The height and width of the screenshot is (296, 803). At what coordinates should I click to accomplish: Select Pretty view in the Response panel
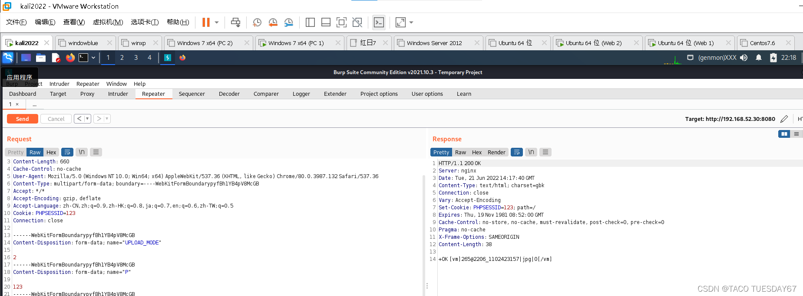(441, 153)
